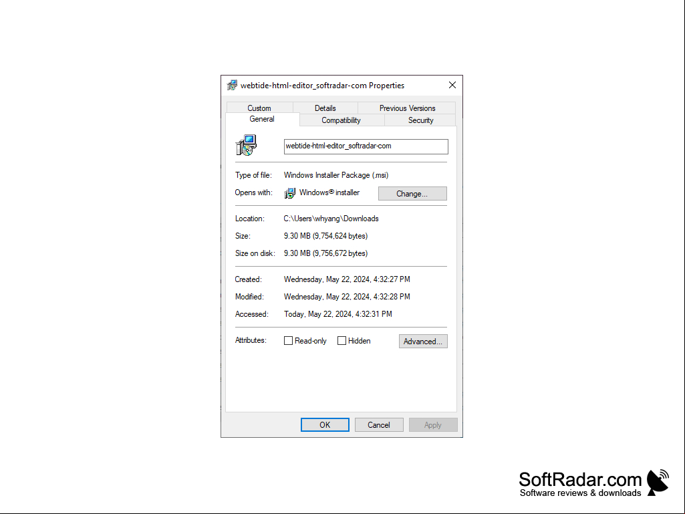The height and width of the screenshot is (514, 685).
Task: Confirm with the OK button
Action: [325, 425]
